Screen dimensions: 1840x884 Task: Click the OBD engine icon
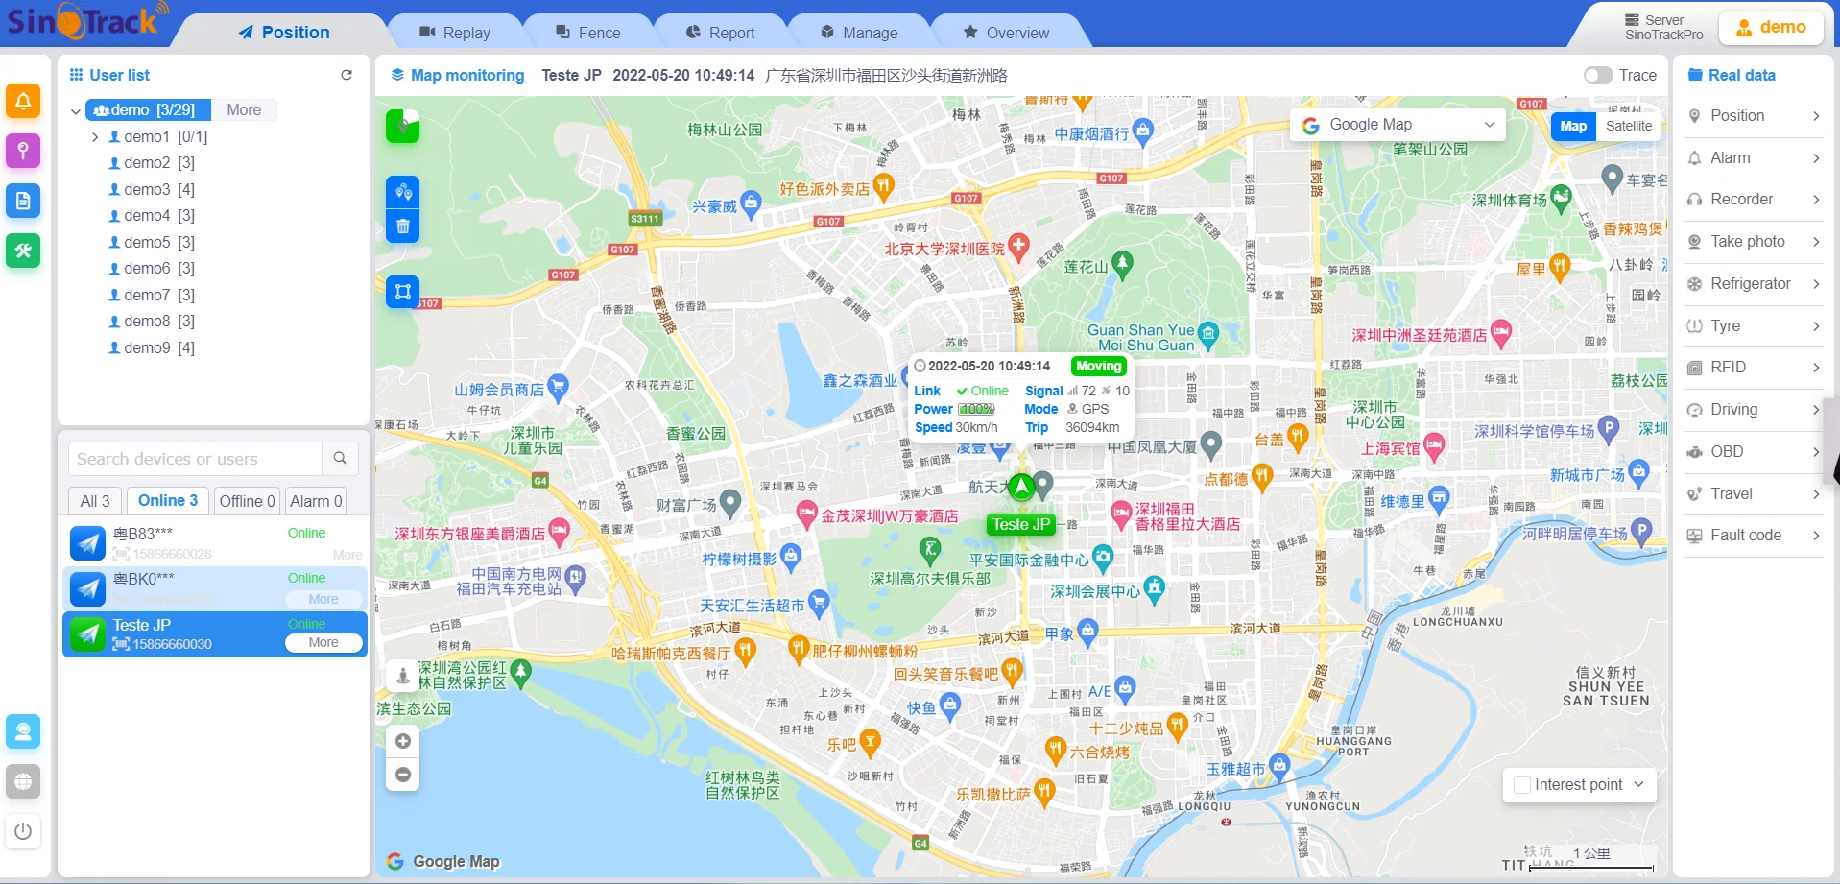pyautogui.click(x=1694, y=452)
